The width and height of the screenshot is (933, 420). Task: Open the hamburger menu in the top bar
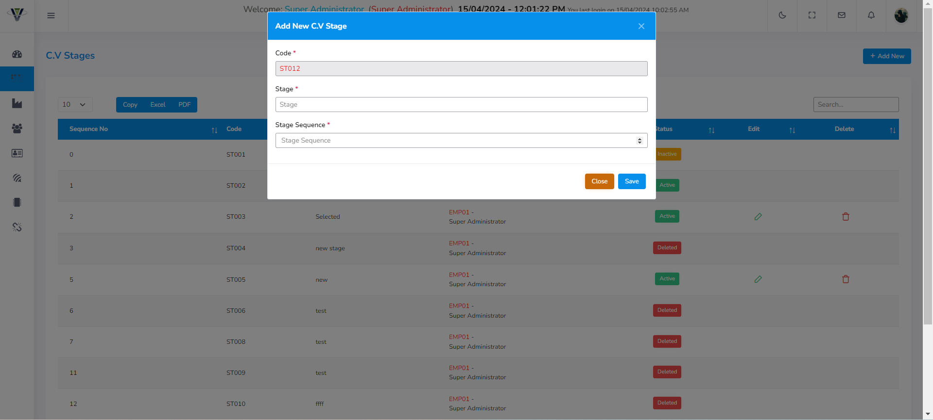click(x=51, y=16)
